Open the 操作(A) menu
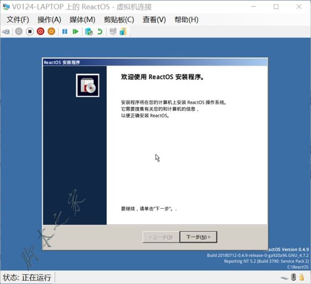 [49, 19]
